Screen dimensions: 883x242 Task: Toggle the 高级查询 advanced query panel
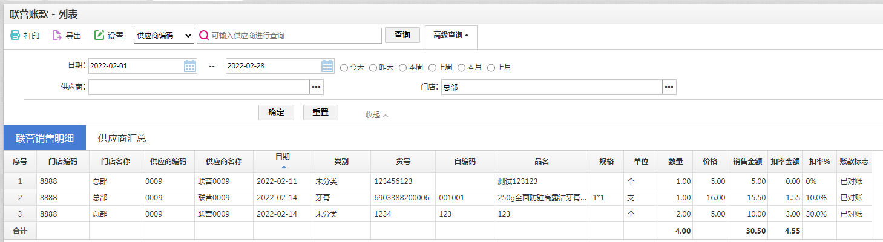451,35
